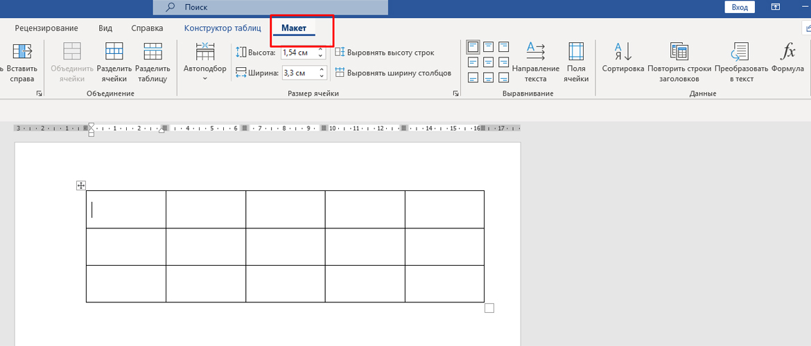Image resolution: width=811 pixels, height=346 pixels.
Task: Open the View (Вид) tab
Action: point(105,28)
